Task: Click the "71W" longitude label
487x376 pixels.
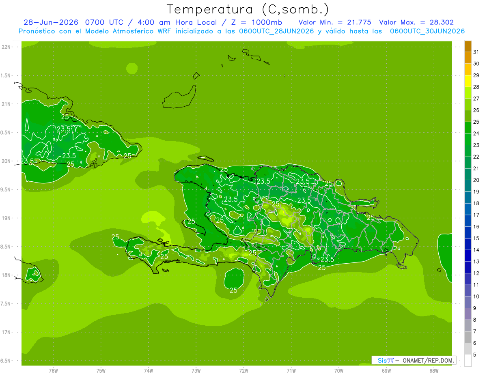Action: (x=291, y=371)
